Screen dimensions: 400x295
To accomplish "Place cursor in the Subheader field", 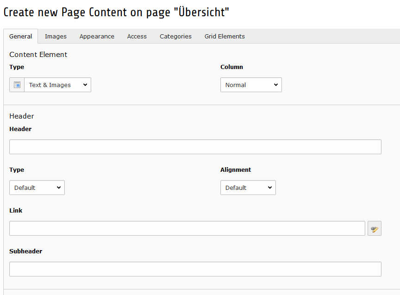I will coord(195,269).
